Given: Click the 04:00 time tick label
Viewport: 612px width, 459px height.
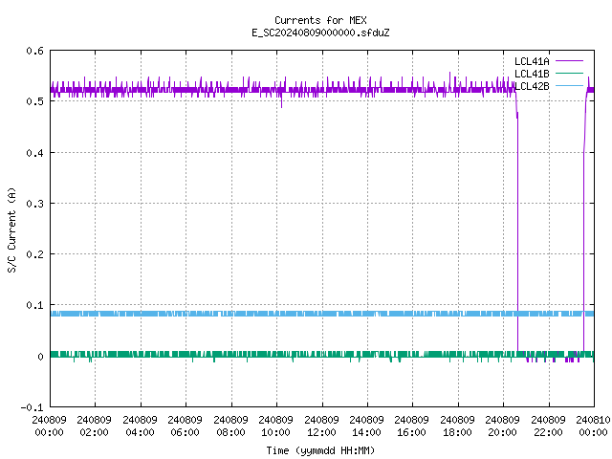Looking at the screenshot, I should point(140,432).
